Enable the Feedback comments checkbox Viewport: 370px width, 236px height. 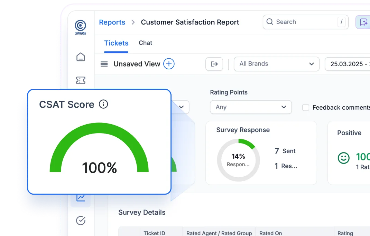pyautogui.click(x=306, y=107)
